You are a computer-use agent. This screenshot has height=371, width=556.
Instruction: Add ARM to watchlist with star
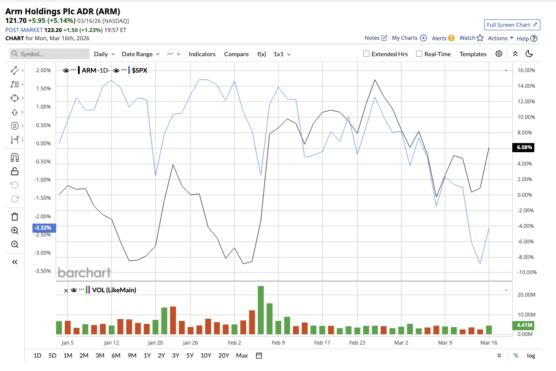480,38
